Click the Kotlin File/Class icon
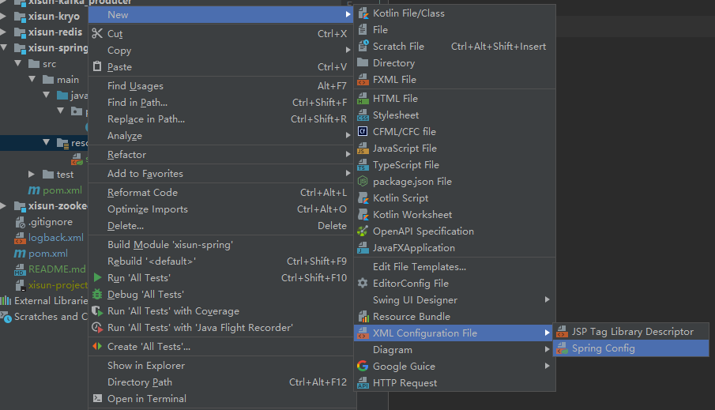The image size is (715, 410). point(363,13)
